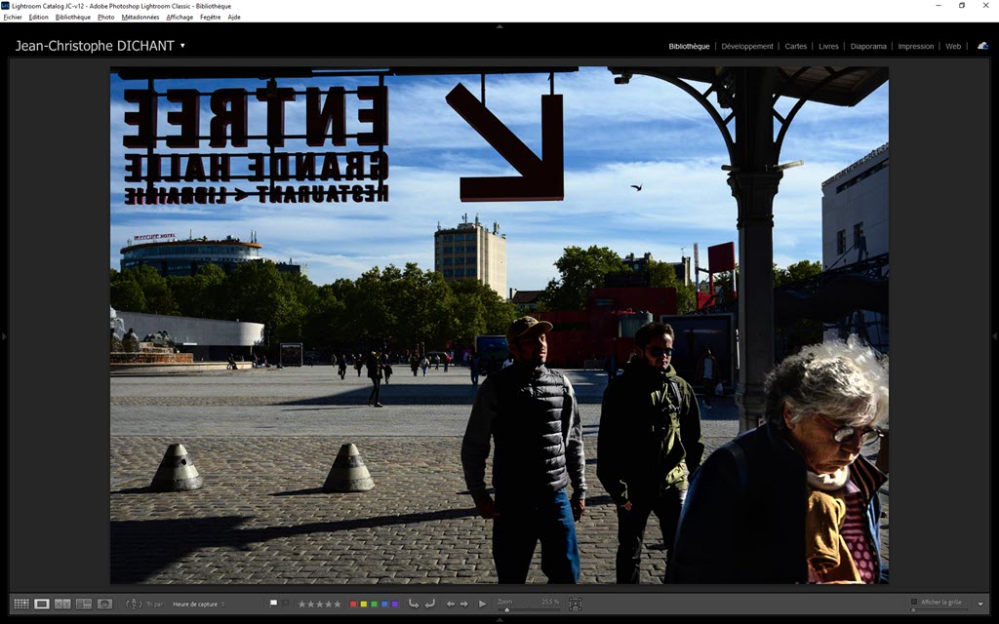
Task: Go to the next photo arrow
Action: pos(464,604)
